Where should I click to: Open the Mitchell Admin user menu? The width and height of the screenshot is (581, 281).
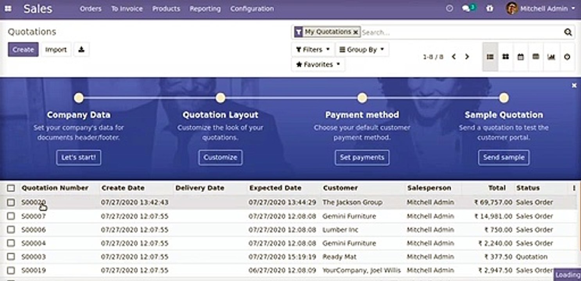click(541, 8)
